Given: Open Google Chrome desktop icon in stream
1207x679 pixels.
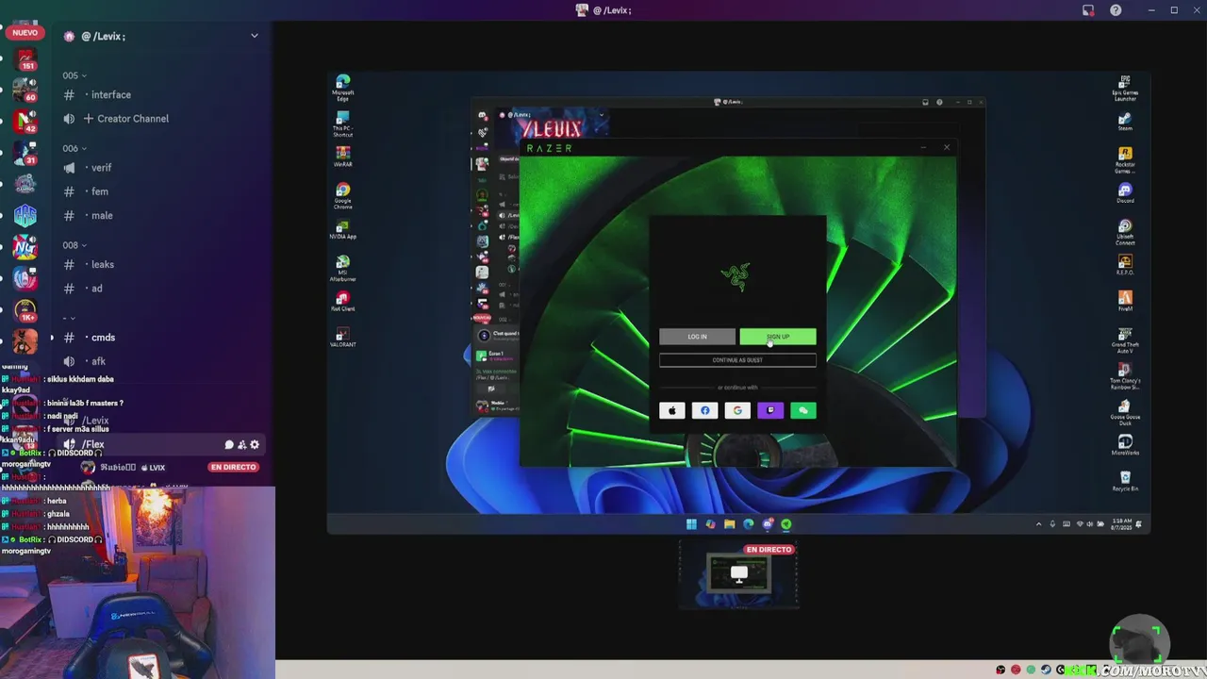Looking at the screenshot, I should tap(343, 195).
